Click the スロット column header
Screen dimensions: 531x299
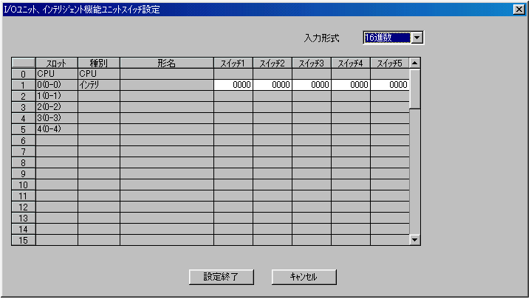pyautogui.click(x=57, y=63)
